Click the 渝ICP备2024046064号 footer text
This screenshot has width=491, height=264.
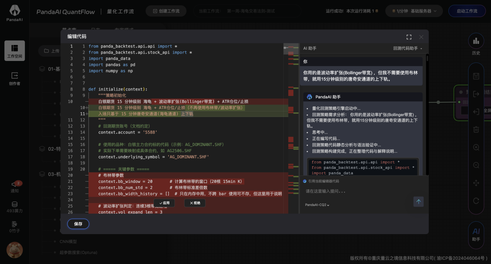coord(460,258)
